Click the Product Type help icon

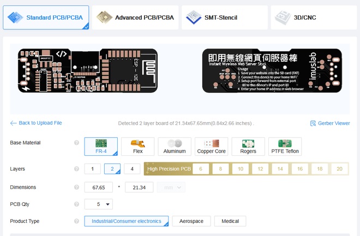pyautogui.click(x=76, y=221)
